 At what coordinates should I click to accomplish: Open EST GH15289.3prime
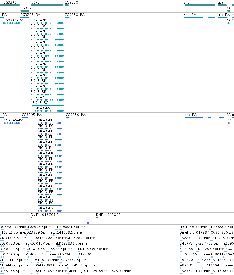68,241
